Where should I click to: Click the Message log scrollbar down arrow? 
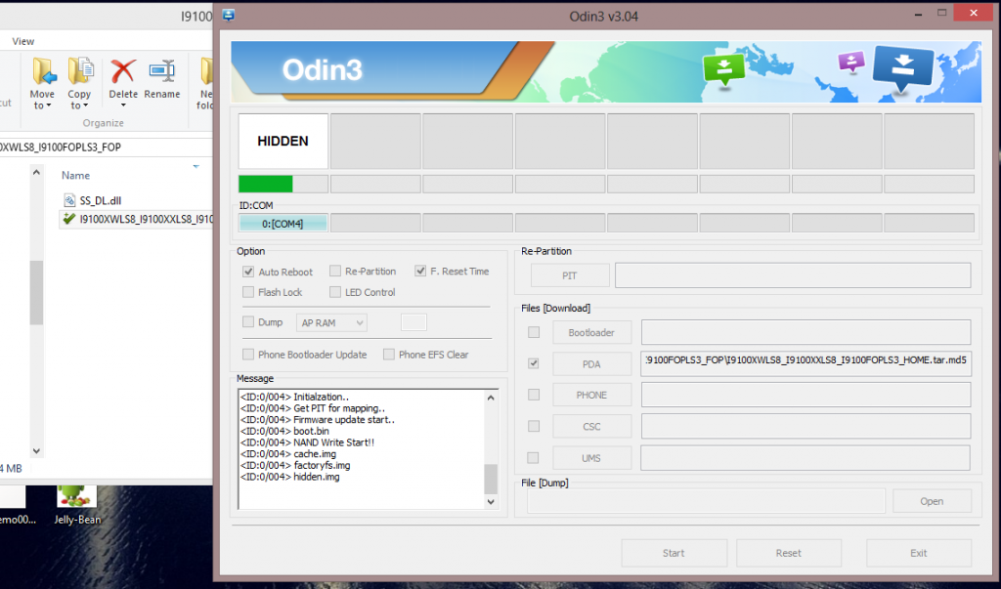491,501
